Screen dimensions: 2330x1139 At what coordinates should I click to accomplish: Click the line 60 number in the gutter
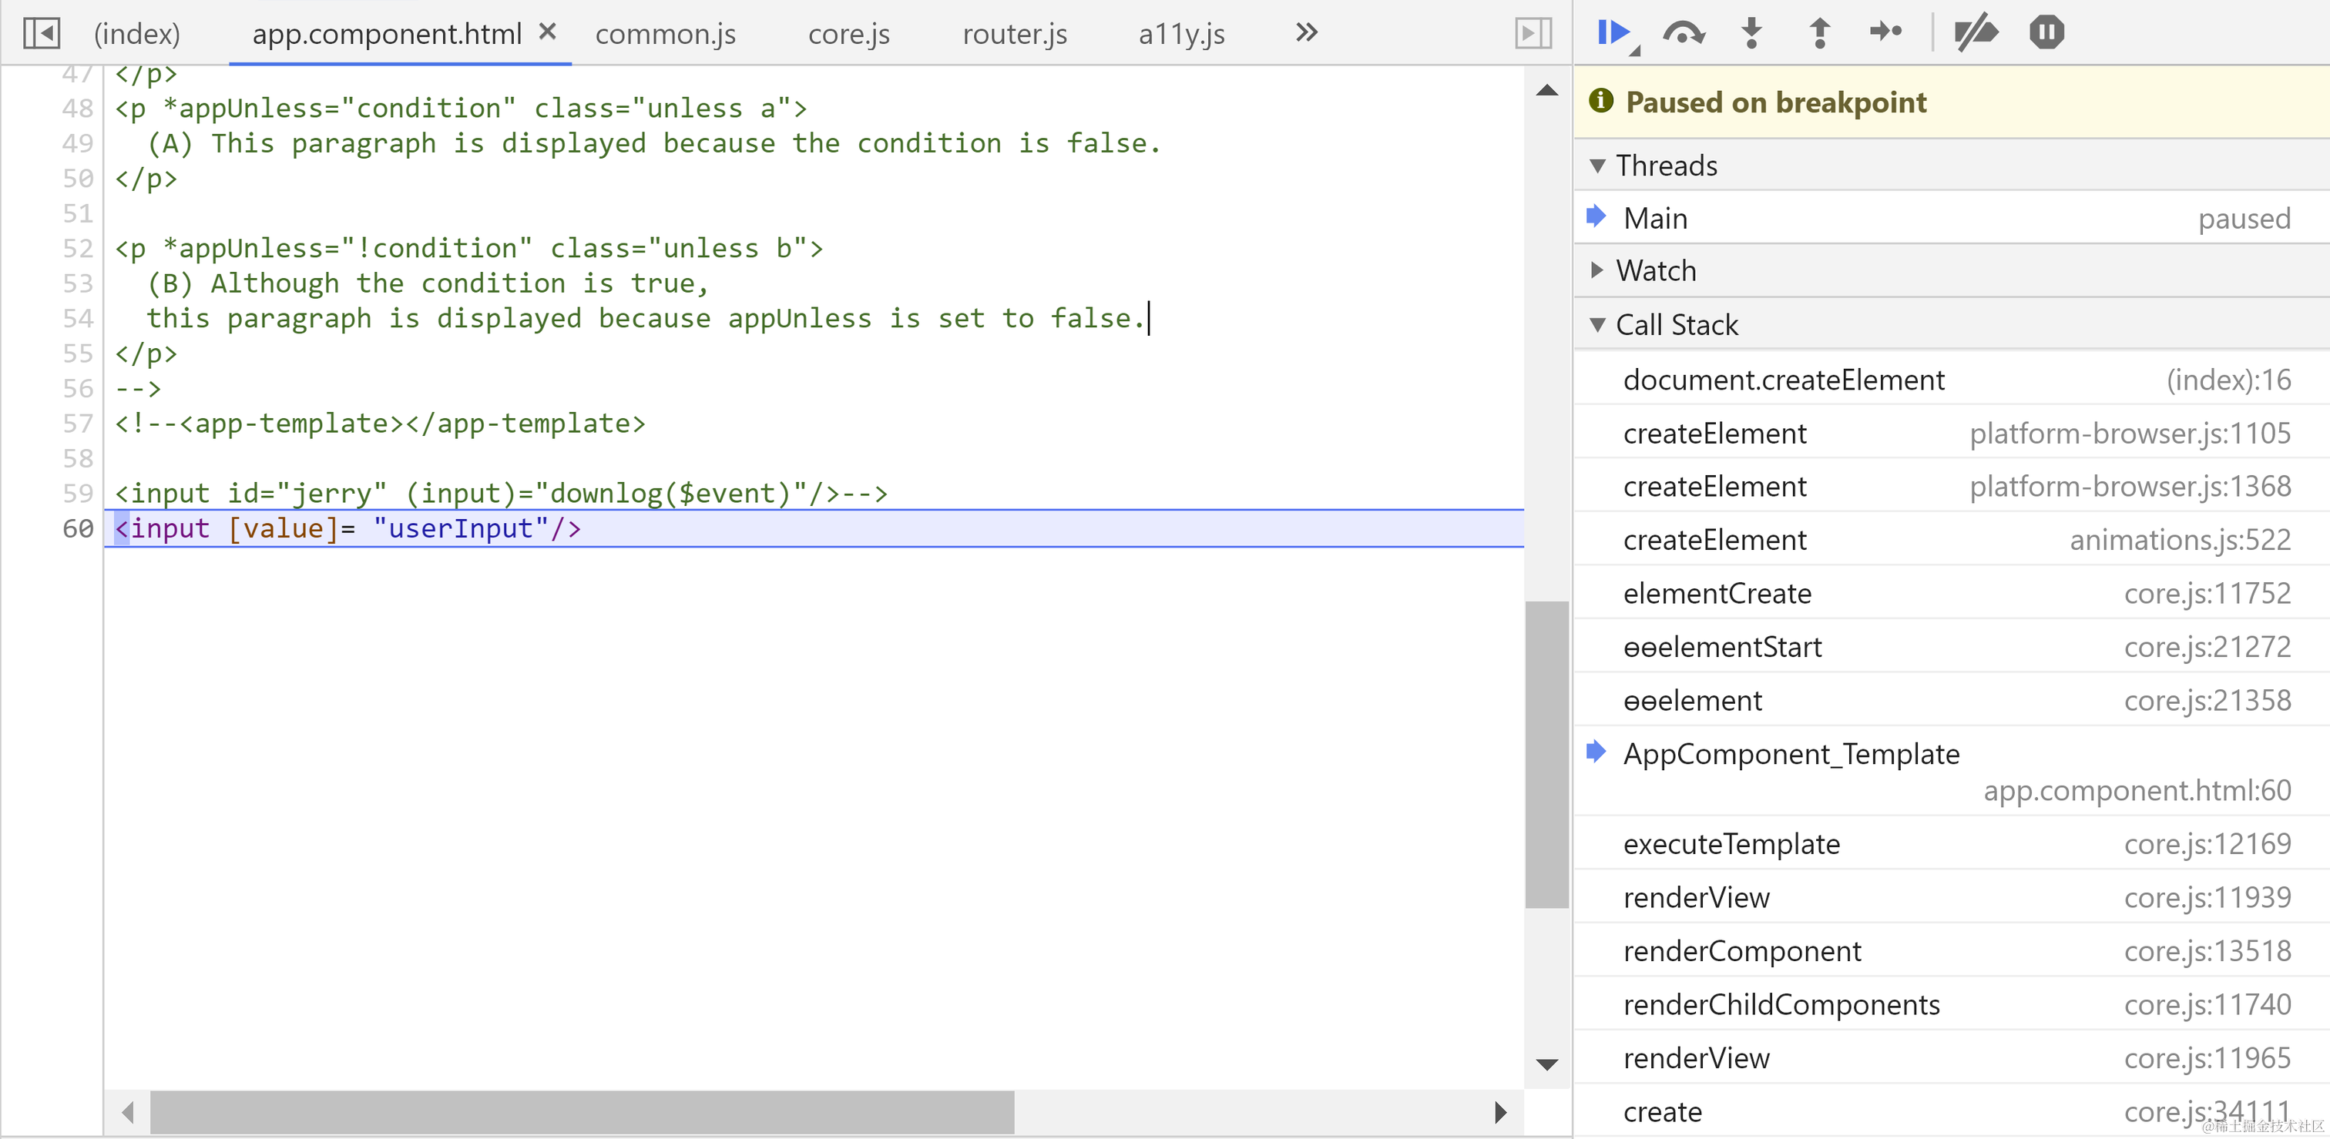click(x=78, y=529)
